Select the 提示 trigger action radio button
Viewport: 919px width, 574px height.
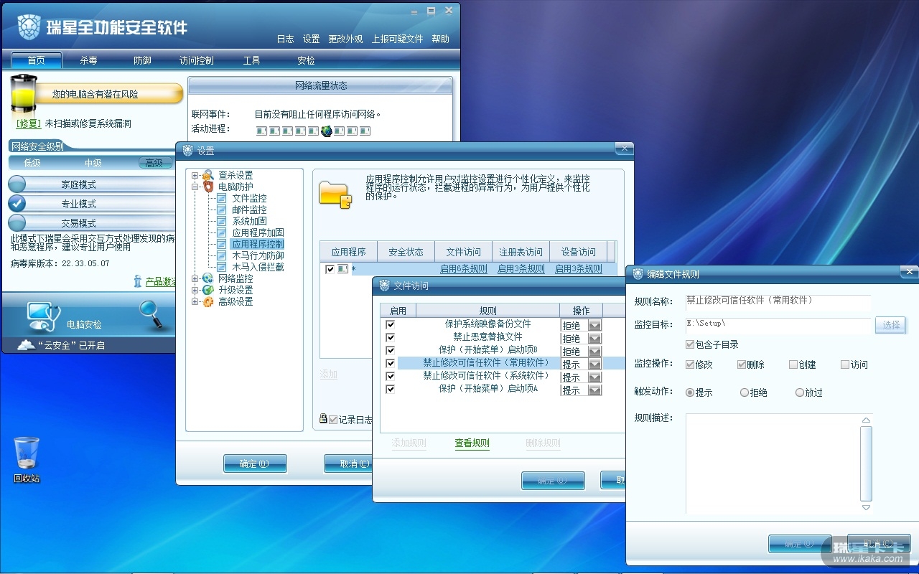click(690, 392)
